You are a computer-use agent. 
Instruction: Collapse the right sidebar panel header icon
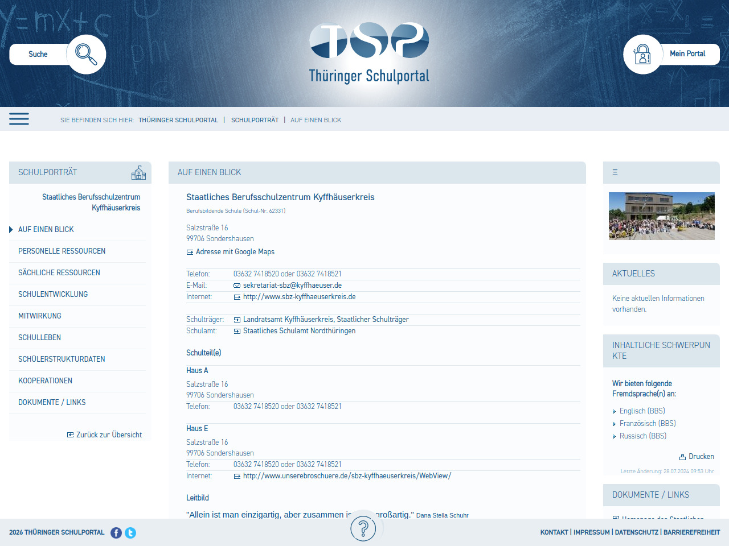615,172
